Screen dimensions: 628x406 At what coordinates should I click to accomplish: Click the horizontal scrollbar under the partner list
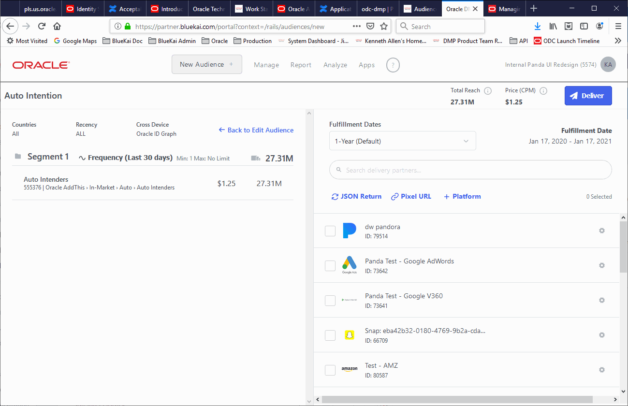click(x=457, y=400)
